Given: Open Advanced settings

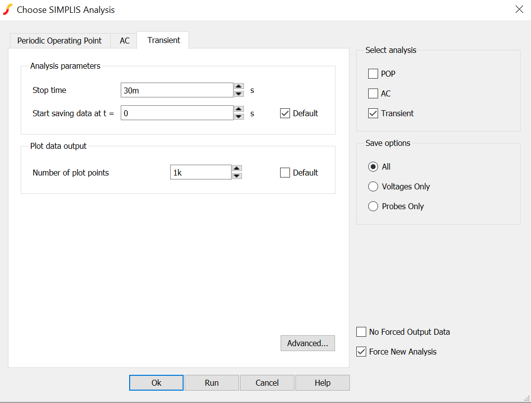Looking at the screenshot, I should click(x=307, y=343).
